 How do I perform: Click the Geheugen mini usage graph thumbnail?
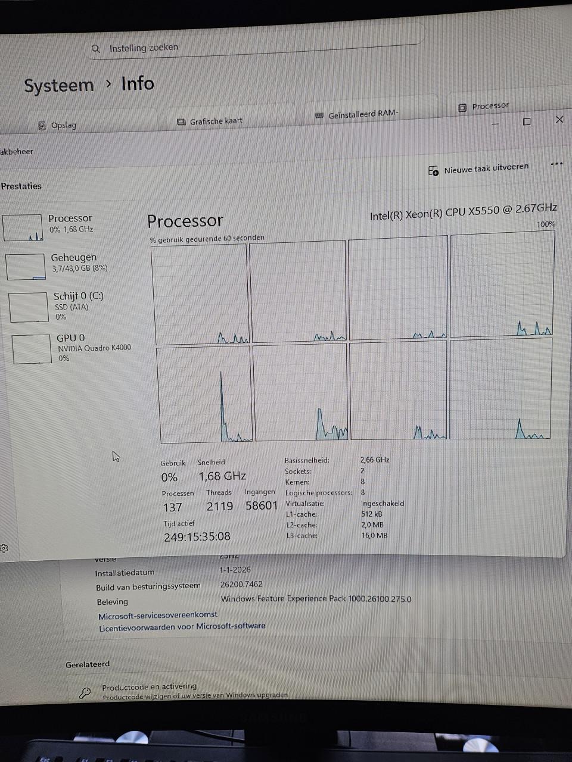26,267
